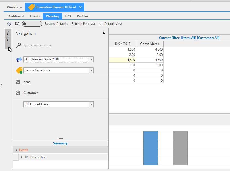230x171 pixels.
Task: Click the vertical Navigation side tab
Action: pos(8,39)
